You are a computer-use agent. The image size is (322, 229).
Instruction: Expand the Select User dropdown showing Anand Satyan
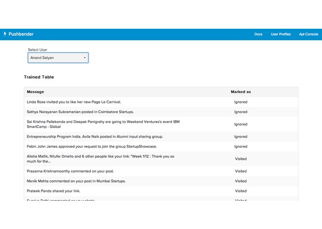point(58,57)
